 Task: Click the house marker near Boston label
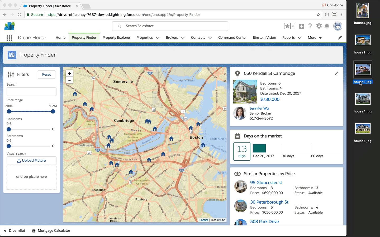[x=191, y=128]
